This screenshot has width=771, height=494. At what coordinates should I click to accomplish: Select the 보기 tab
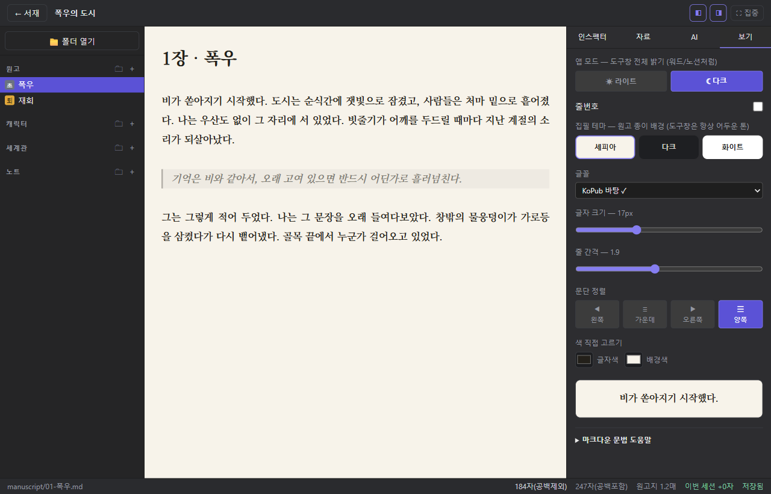(x=745, y=37)
